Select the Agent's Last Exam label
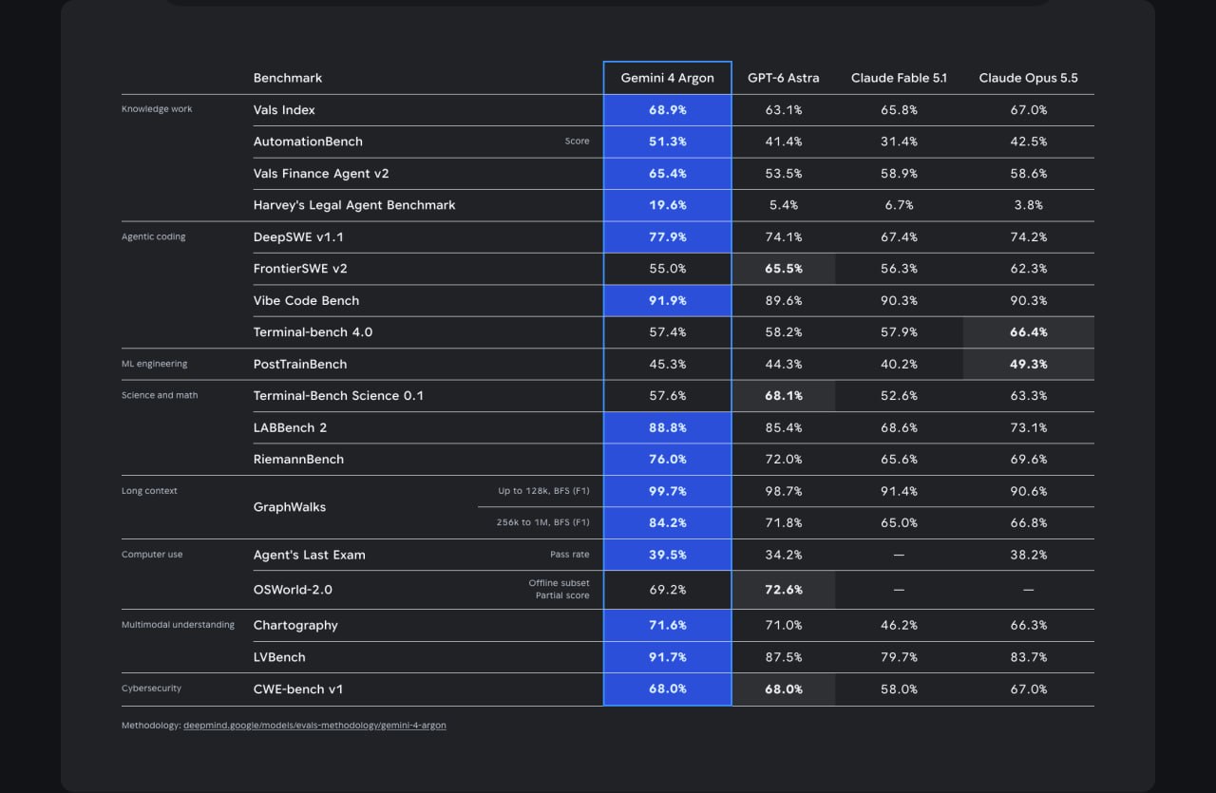Screen dimensions: 1216x793 point(309,555)
